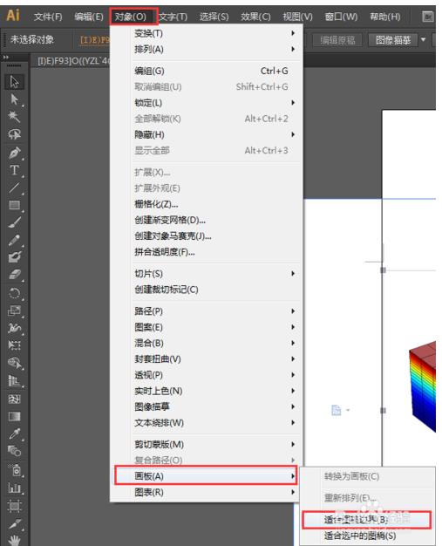Expand the 剪切蒙版(M) submenu
This screenshot has height=546, width=442.
(207, 444)
